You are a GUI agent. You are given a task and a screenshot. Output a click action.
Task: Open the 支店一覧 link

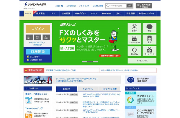(59, 6)
